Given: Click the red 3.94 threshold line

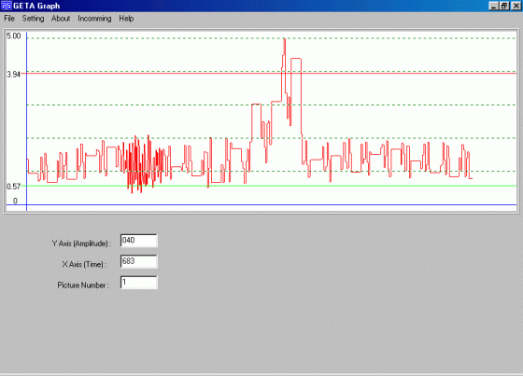Looking at the screenshot, I should 401,73.
